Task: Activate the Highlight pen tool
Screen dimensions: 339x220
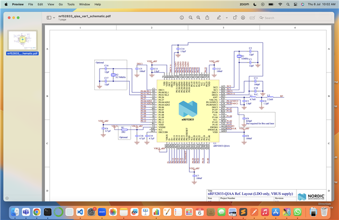Action: coord(219,17)
